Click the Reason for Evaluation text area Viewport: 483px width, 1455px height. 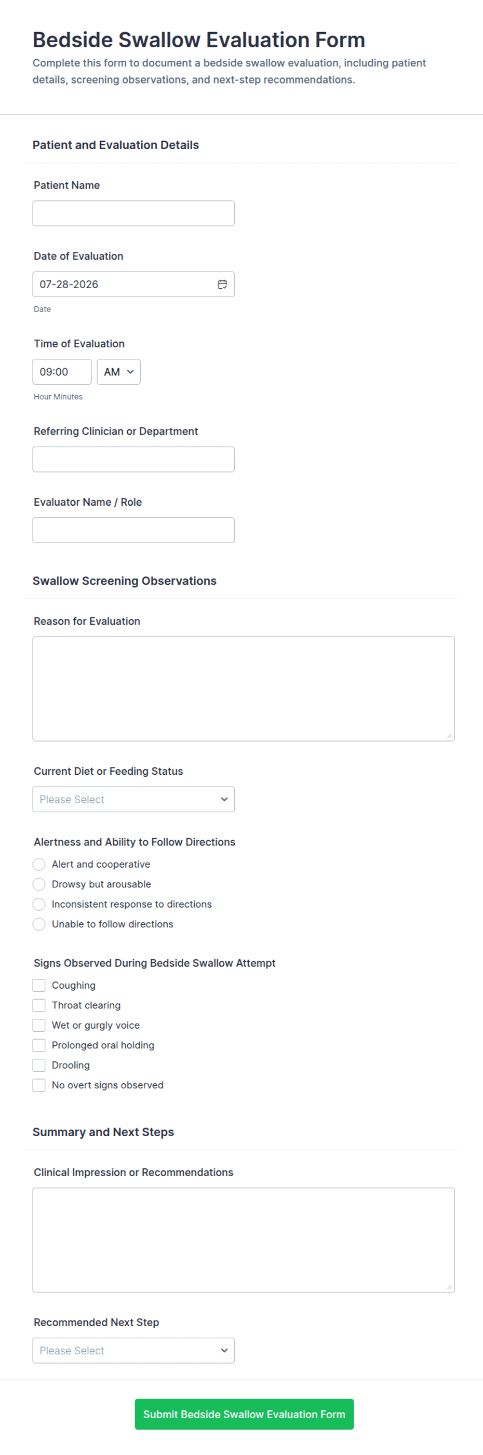[244, 689]
